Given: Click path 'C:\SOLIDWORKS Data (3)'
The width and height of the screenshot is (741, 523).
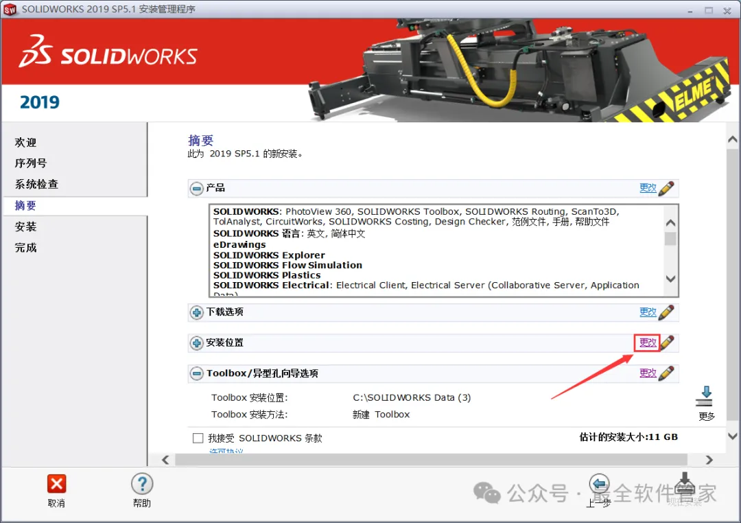Looking at the screenshot, I should [x=412, y=397].
